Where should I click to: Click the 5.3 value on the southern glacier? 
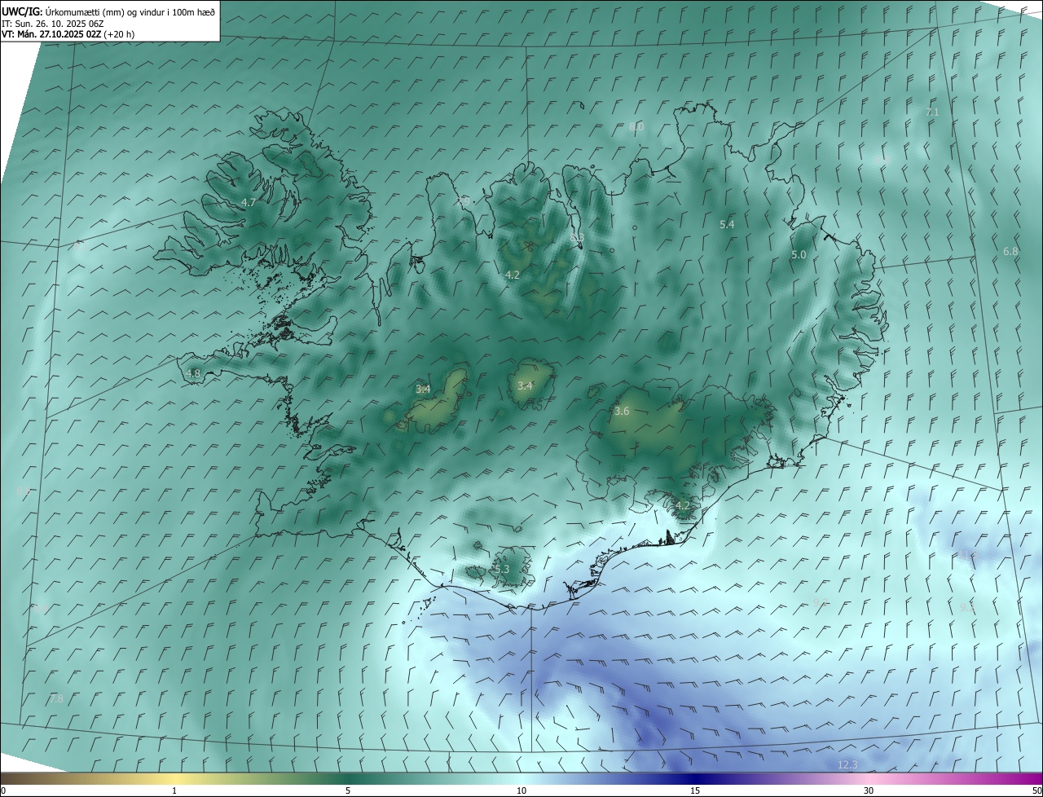(501, 569)
